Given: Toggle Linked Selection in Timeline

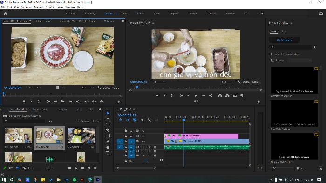Looking at the screenshot, I should (135, 120).
